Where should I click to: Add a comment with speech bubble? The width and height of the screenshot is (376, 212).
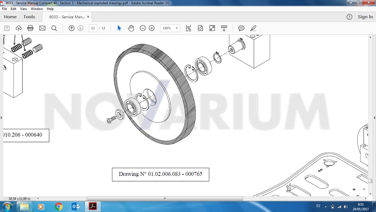pos(241,28)
